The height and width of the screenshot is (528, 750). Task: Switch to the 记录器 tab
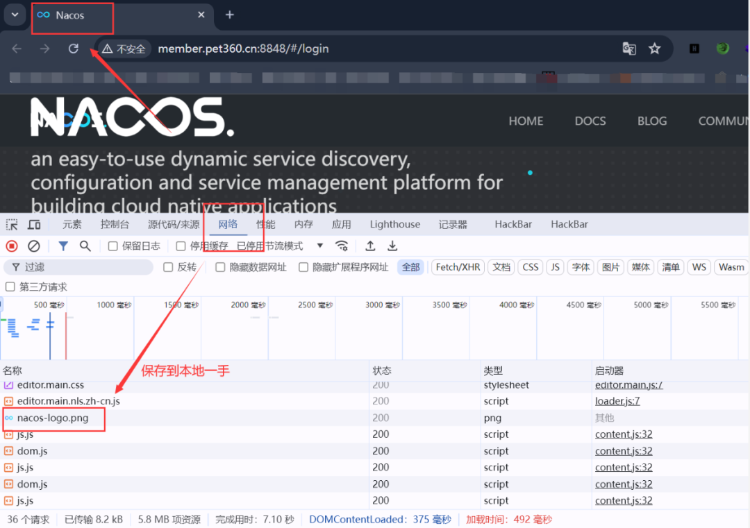(x=453, y=225)
